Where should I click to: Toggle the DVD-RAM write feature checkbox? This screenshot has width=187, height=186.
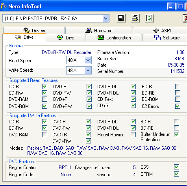pyautogui.click(x=44, y=134)
